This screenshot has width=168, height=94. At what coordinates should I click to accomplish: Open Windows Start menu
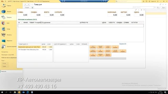2,92
